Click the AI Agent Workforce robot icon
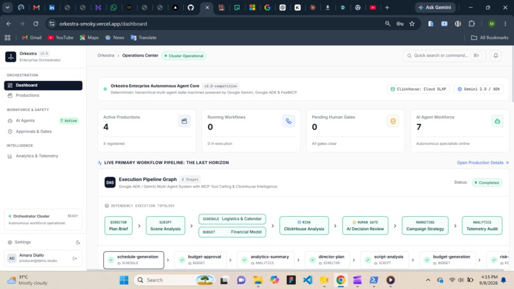The height and width of the screenshot is (289, 514). (x=497, y=121)
